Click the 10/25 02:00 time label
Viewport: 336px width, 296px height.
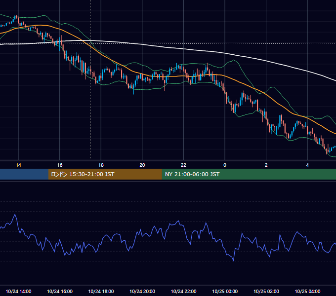(266, 291)
